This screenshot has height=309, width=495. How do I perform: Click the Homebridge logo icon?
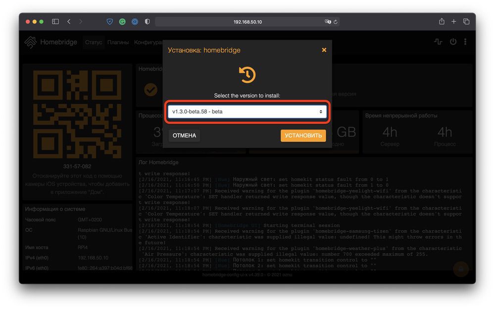tap(31, 42)
